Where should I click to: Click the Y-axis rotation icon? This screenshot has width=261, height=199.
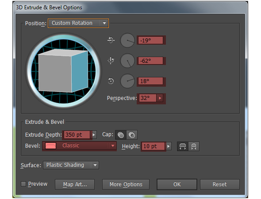click(x=111, y=60)
